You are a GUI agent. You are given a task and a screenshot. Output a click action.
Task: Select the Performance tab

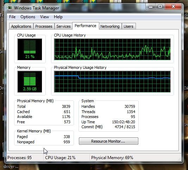86,26
